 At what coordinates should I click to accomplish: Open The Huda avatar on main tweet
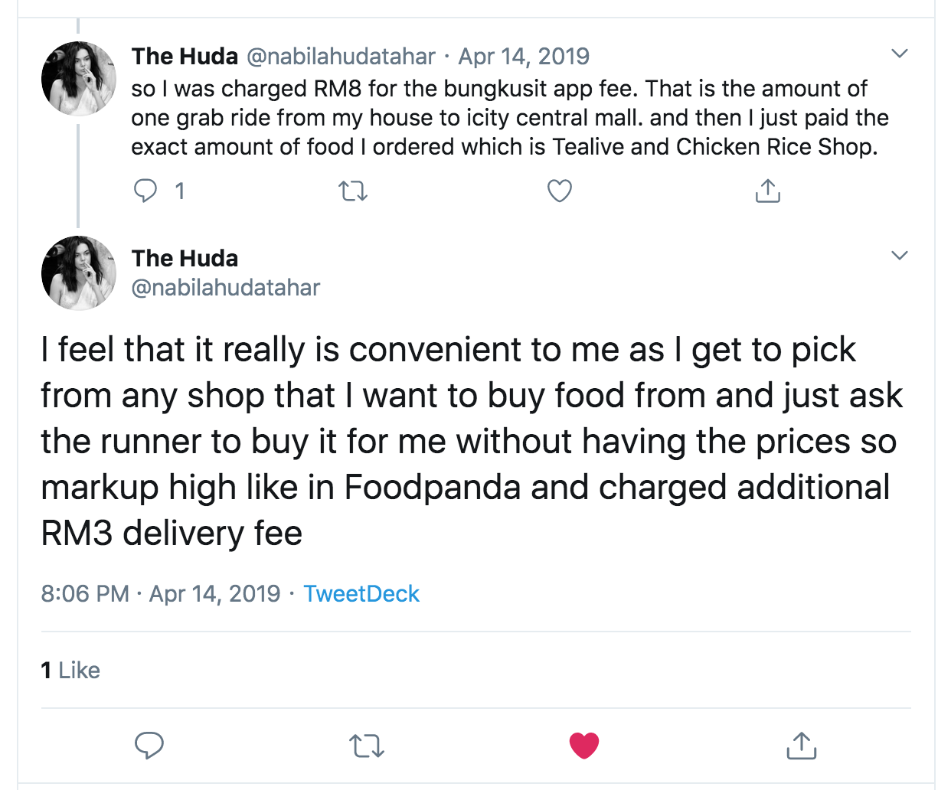tap(79, 273)
